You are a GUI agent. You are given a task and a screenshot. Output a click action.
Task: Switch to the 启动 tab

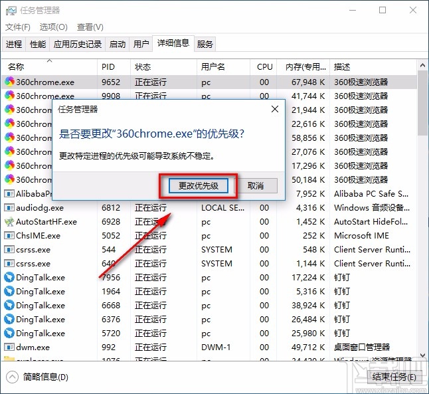[118, 44]
